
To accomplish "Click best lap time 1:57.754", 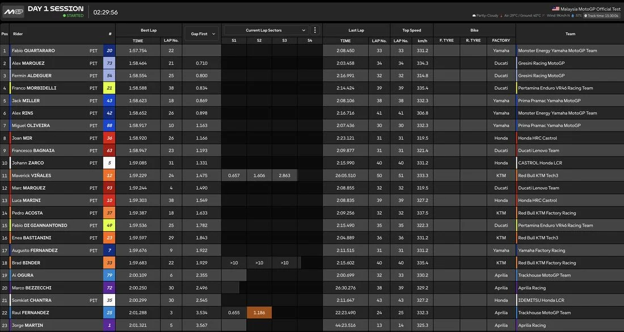I will (138, 50).
